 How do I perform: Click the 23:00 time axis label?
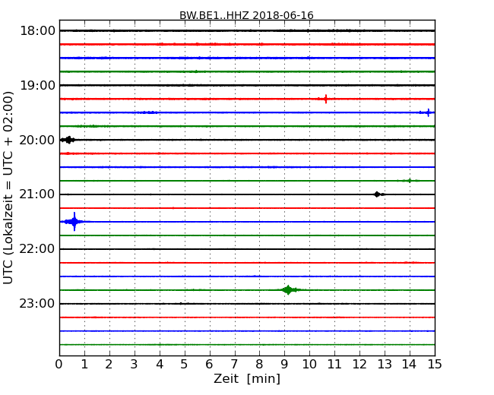point(37,304)
